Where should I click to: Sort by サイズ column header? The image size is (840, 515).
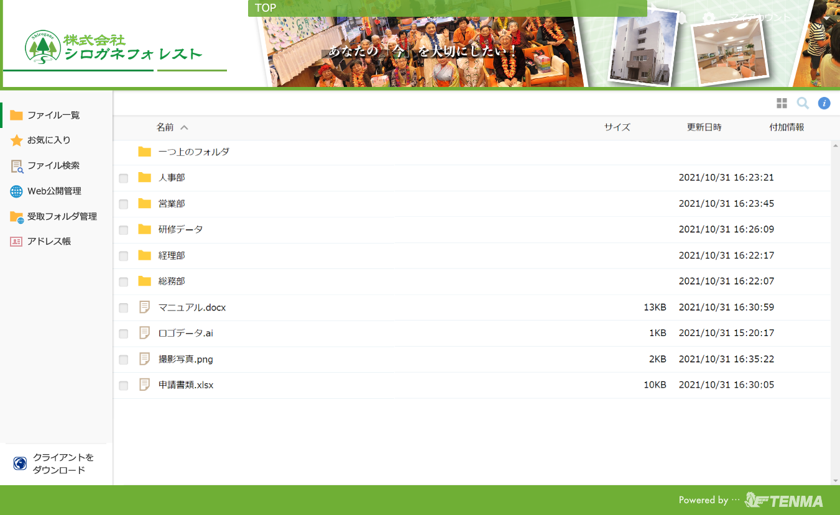(617, 127)
